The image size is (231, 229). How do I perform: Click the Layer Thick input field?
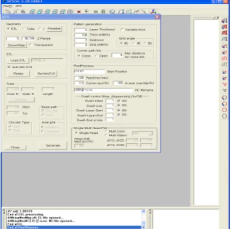click(x=81, y=30)
